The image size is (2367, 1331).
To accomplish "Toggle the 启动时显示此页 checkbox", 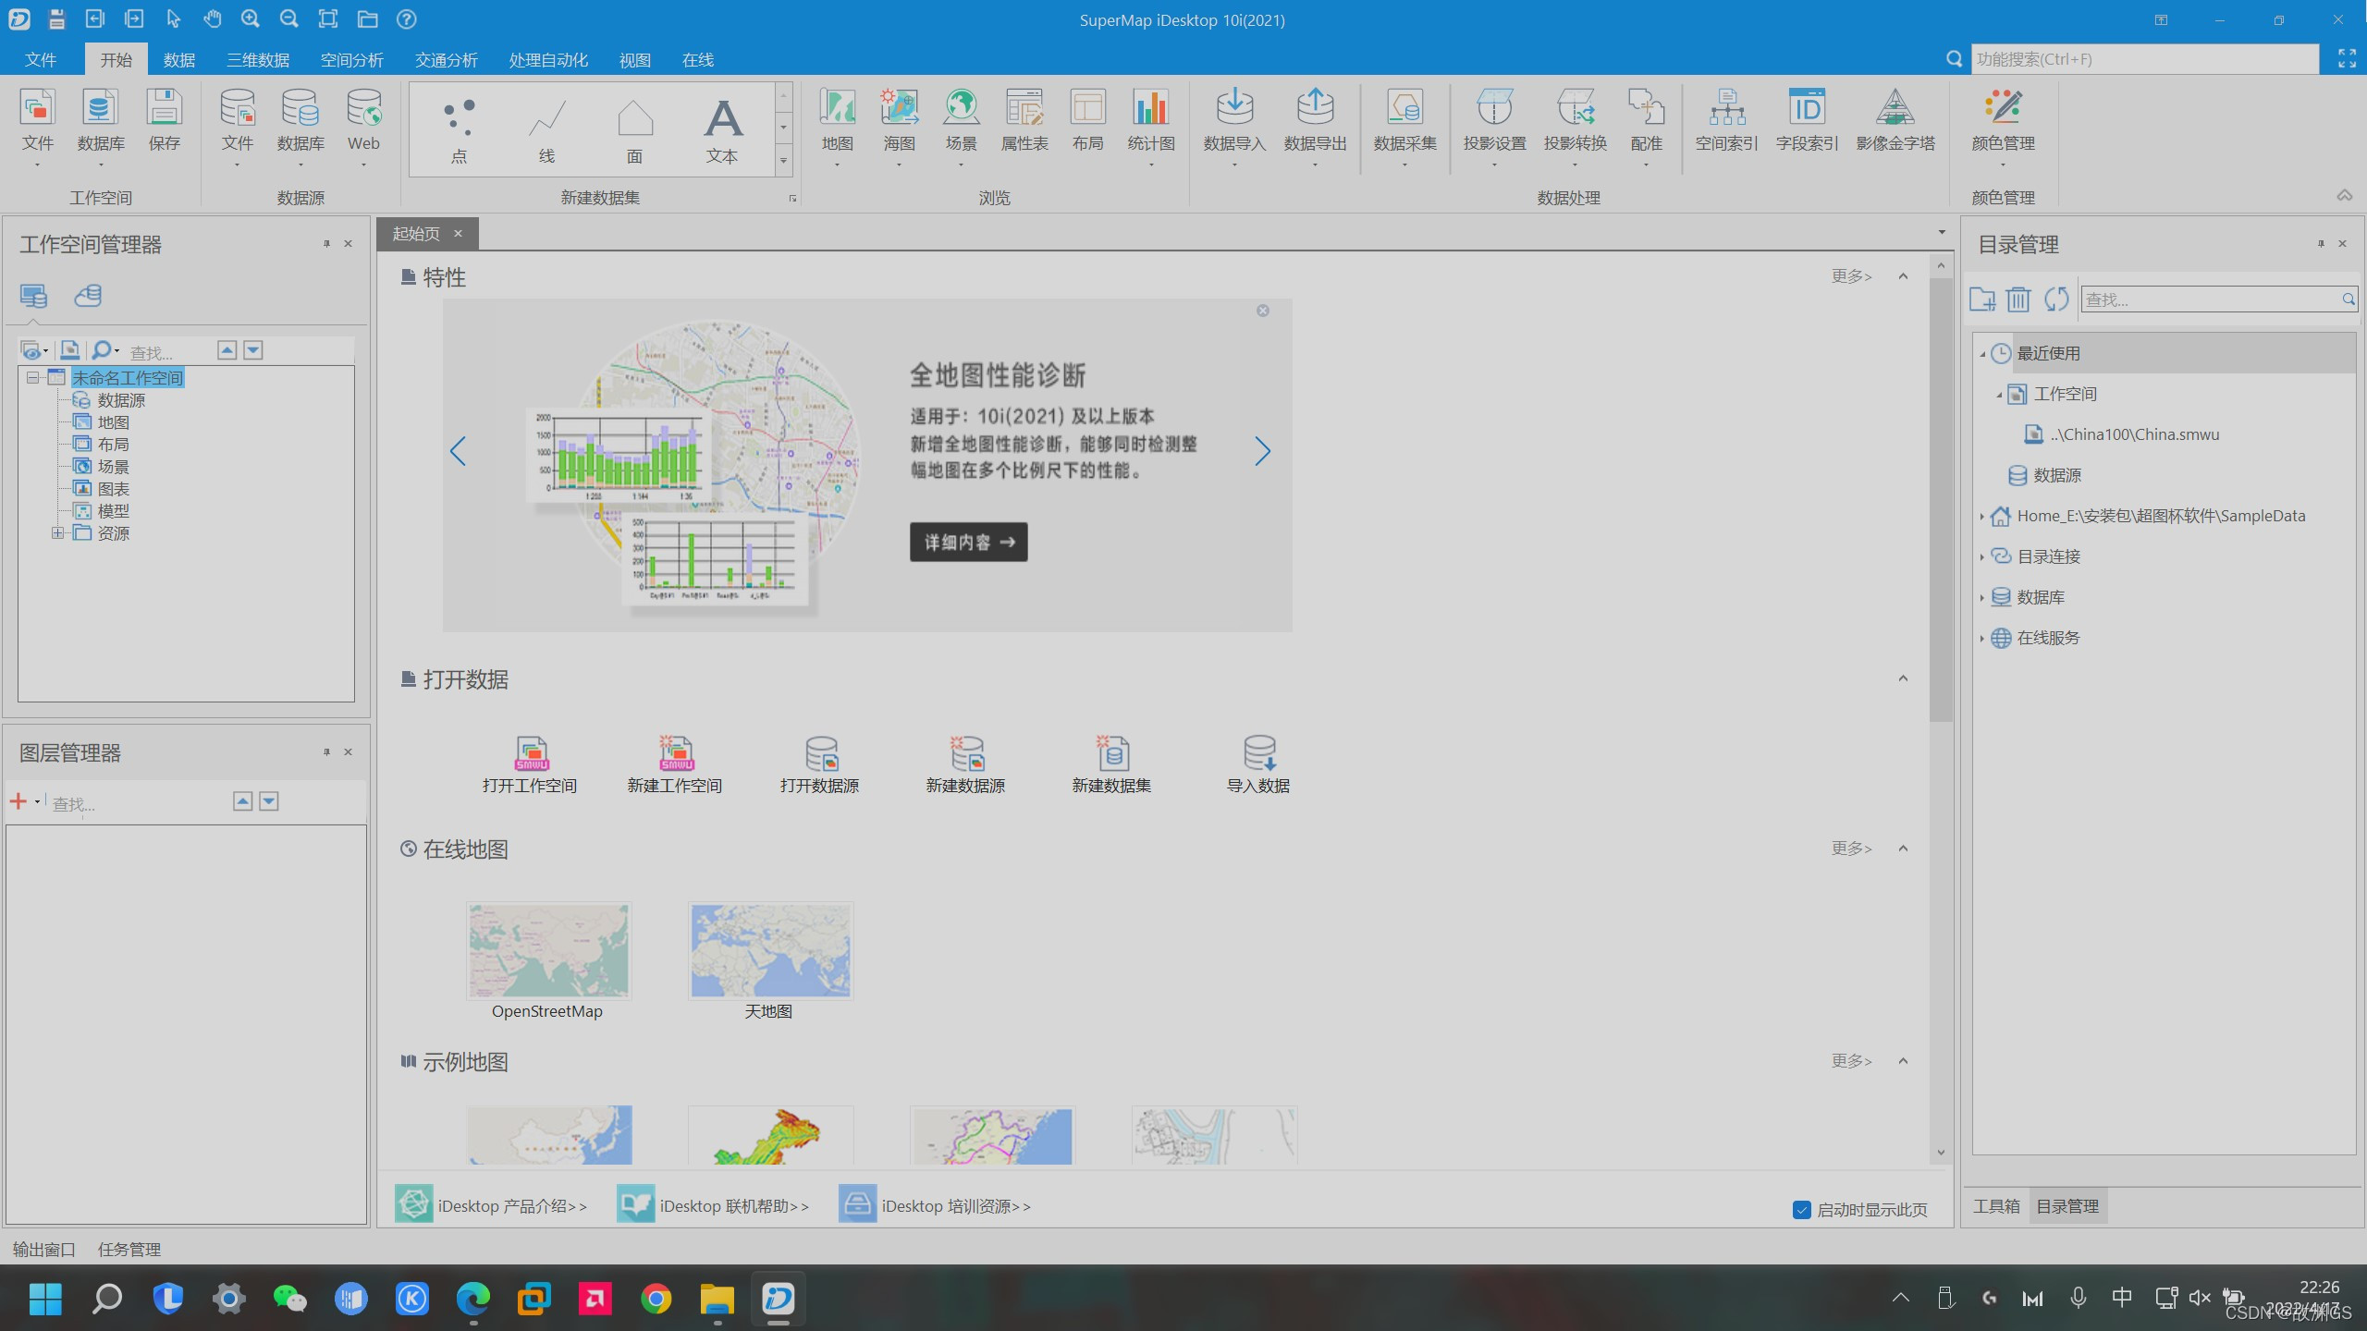I will [x=1801, y=1210].
